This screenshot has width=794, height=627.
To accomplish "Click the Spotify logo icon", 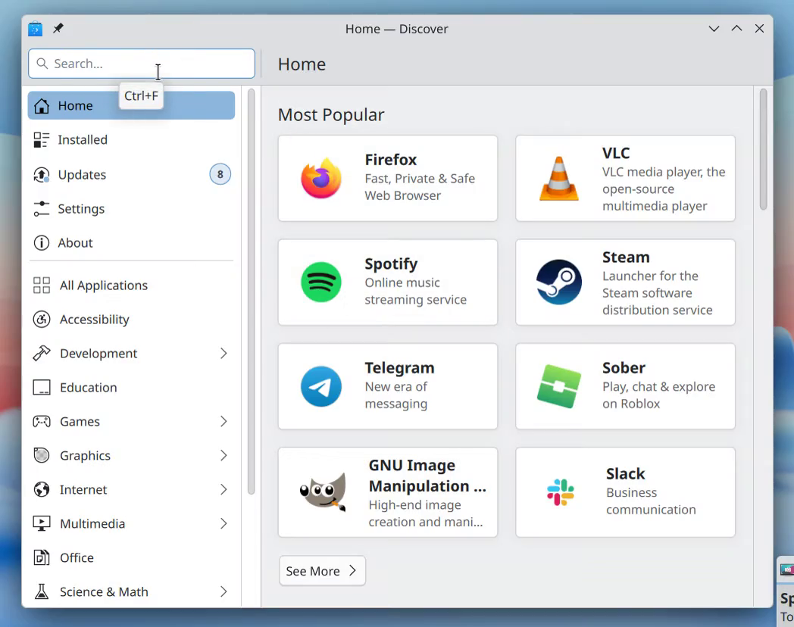I will click(x=321, y=282).
